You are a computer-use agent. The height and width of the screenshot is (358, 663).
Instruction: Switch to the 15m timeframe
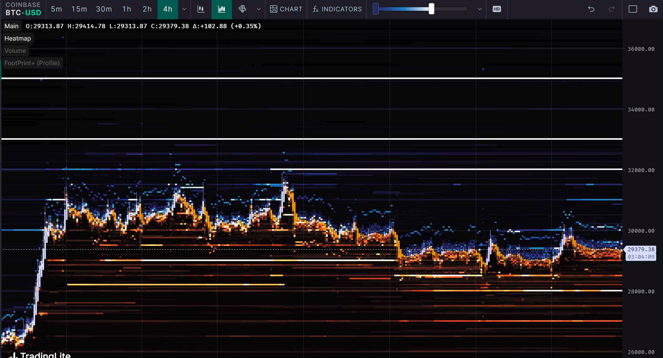tap(79, 9)
